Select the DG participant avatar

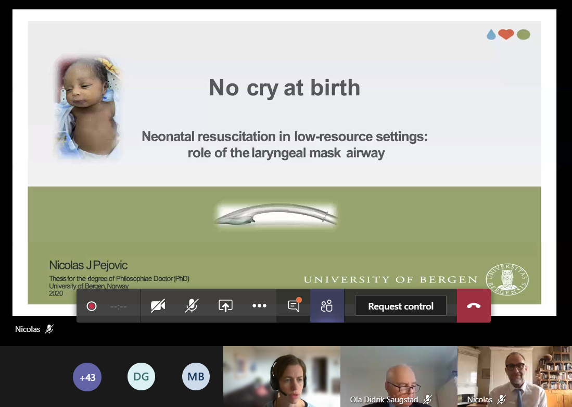(x=141, y=377)
